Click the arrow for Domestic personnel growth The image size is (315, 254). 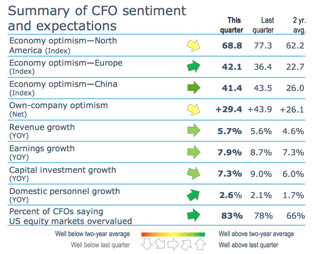tap(194, 195)
